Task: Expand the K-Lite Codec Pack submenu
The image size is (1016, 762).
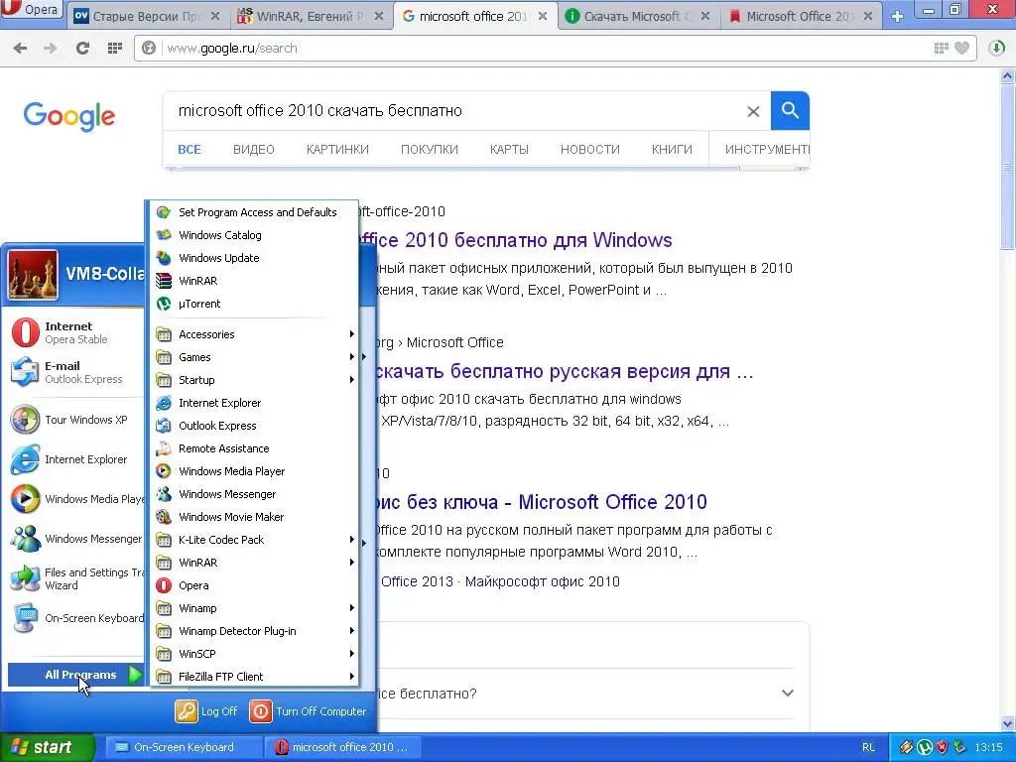Action: (254, 540)
